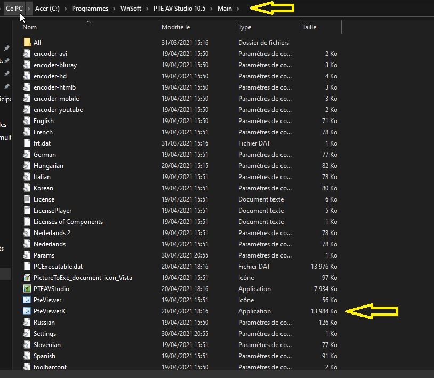This screenshot has width=434, height=378.
Task: Select the PteViewerX application icon
Action: (x=27, y=311)
